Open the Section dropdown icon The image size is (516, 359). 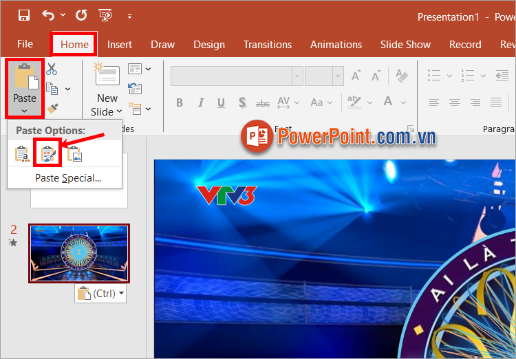point(140,109)
